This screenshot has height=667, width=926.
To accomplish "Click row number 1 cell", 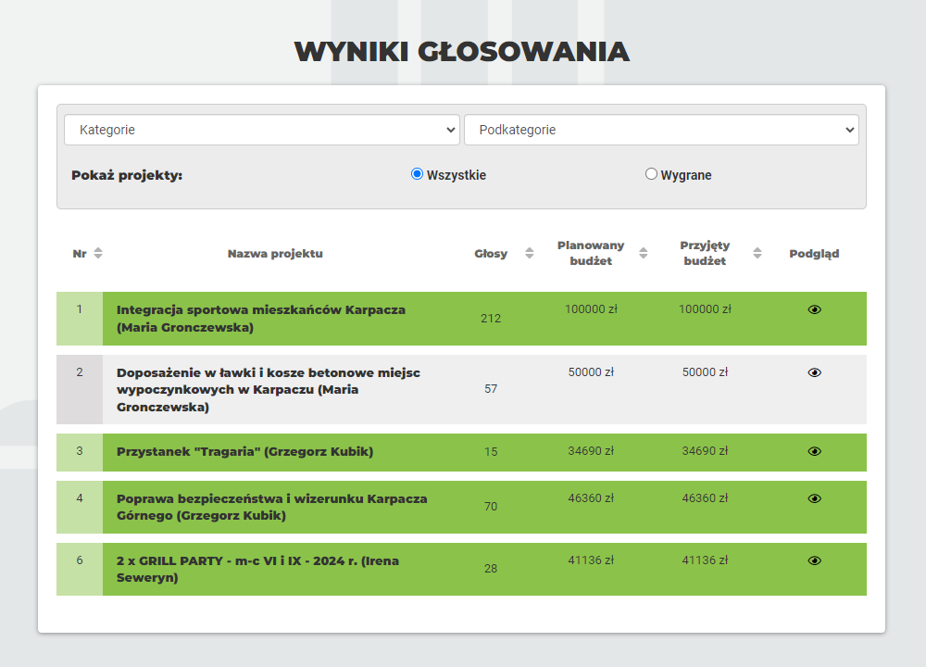I will [x=80, y=319].
